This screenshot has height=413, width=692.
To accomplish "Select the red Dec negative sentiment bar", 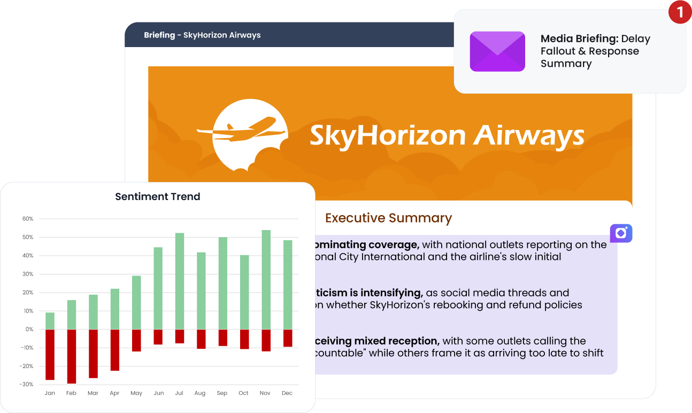I will [x=288, y=338].
